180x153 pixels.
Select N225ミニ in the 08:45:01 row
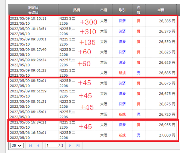tap(67, 112)
